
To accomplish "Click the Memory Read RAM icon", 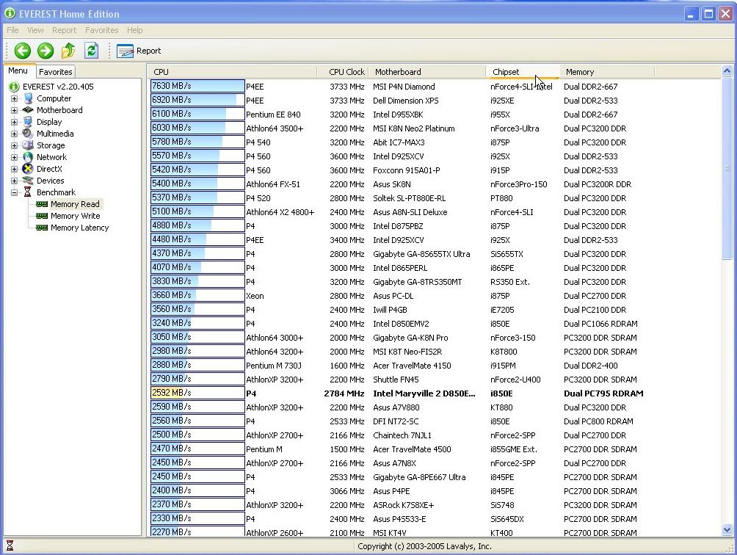I will pos(42,204).
